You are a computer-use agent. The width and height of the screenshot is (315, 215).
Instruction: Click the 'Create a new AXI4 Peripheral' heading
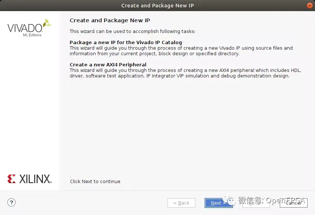(108, 65)
